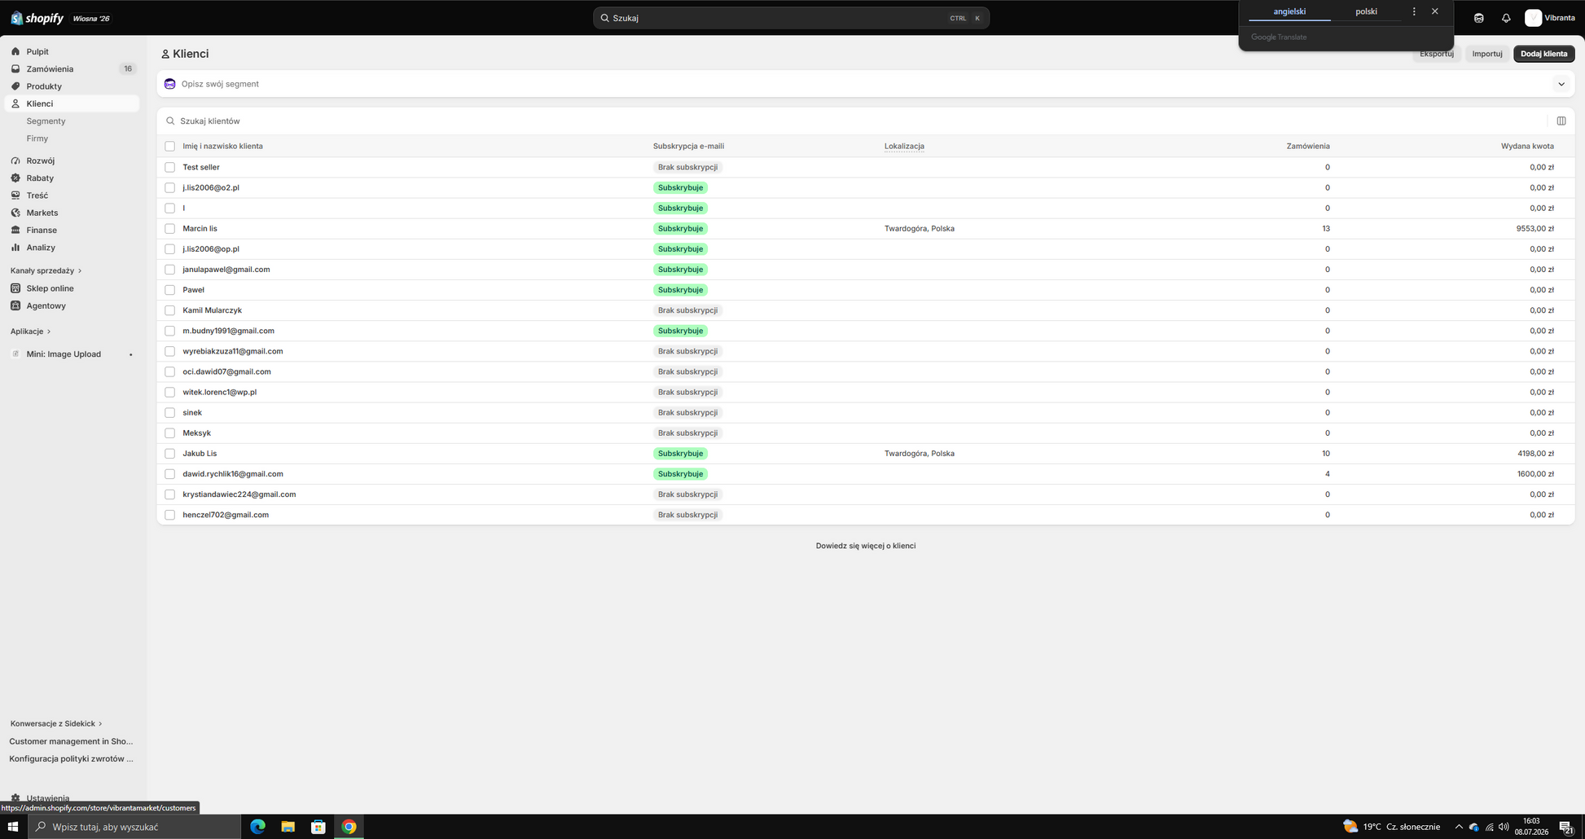Expand the segment description dropdown arrow
Image resolution: width=1585 pixels, height=839 pixels.
[x=1561, y=84]
